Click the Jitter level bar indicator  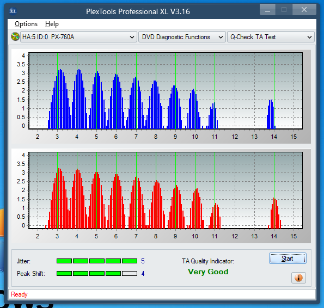pyautogui.click(x=97, y=261)
